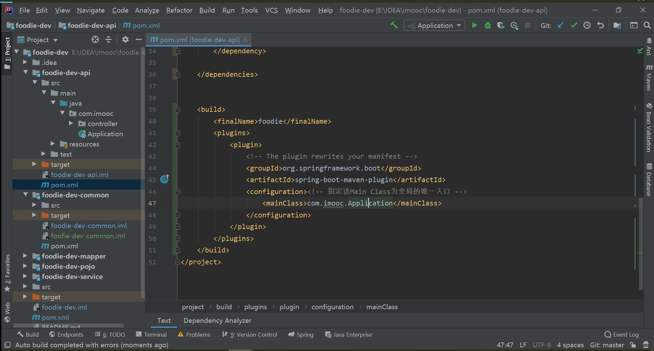This screenshot has height=351, width=654.
Task: Click the LF line separator indicator
Action: click(523, 345)
